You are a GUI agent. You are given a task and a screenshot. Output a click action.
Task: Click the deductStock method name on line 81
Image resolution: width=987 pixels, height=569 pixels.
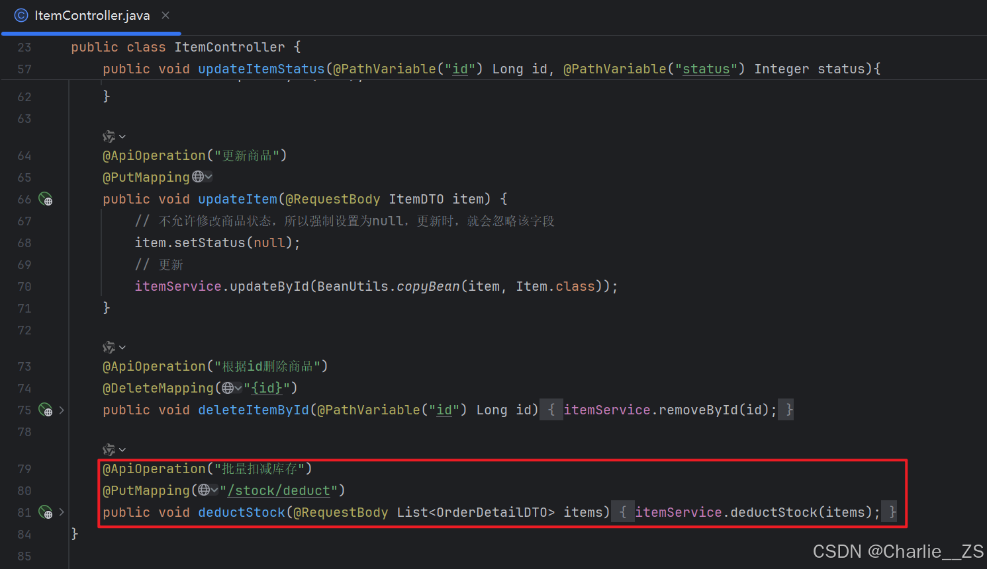click(242, 512)
